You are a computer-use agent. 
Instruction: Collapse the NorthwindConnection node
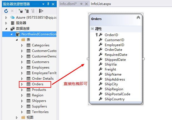click(11, 34)
